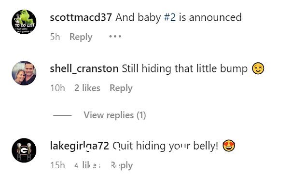Click the line beside View replies

62,115
